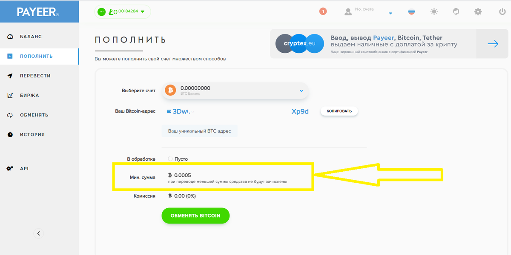The height and width of the screenshot is (255, 511).
Task: Click the 'Ваш уникальный BTC адрес' note
Action: pos(199,131)
